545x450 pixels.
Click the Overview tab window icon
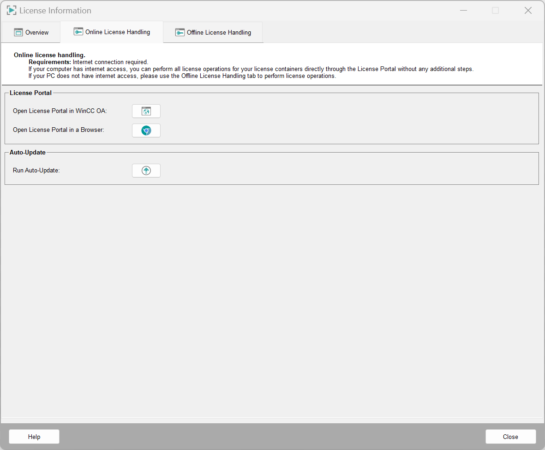[18, 32]
